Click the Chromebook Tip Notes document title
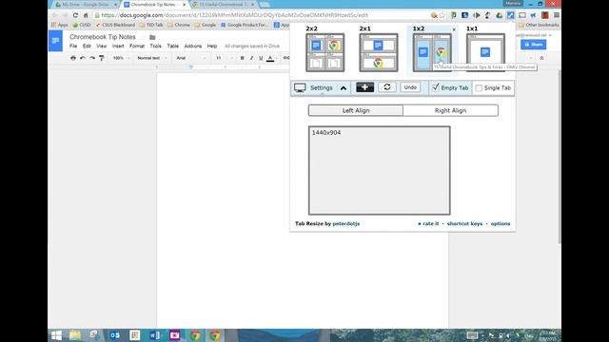The height and width of the screenshot is (342, 609). (103, 37)
